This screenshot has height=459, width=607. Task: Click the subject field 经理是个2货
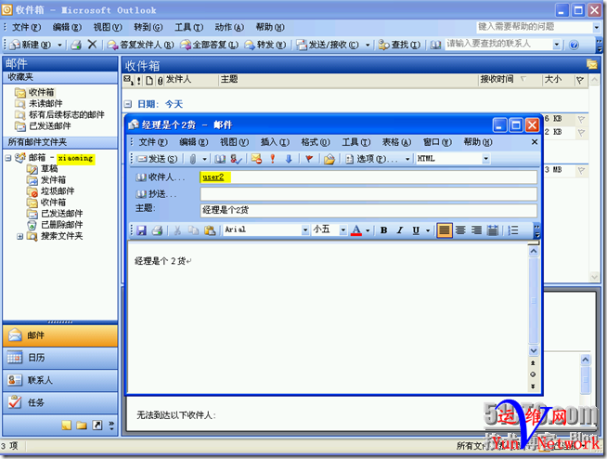click(368, 210)
